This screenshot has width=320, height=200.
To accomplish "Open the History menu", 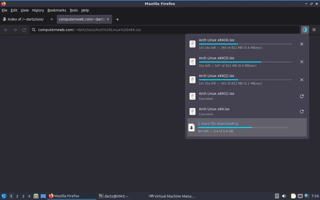I will click(x=38, y=10).
